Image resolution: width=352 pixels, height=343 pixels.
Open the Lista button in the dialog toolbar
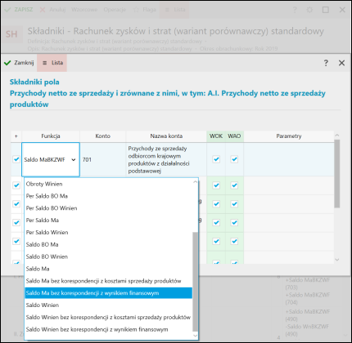tap(52, 63)
